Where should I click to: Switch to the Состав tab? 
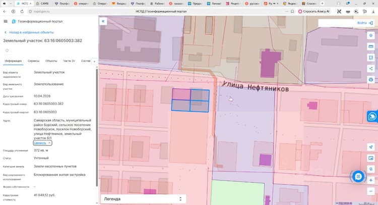click(x=86, y=61)
